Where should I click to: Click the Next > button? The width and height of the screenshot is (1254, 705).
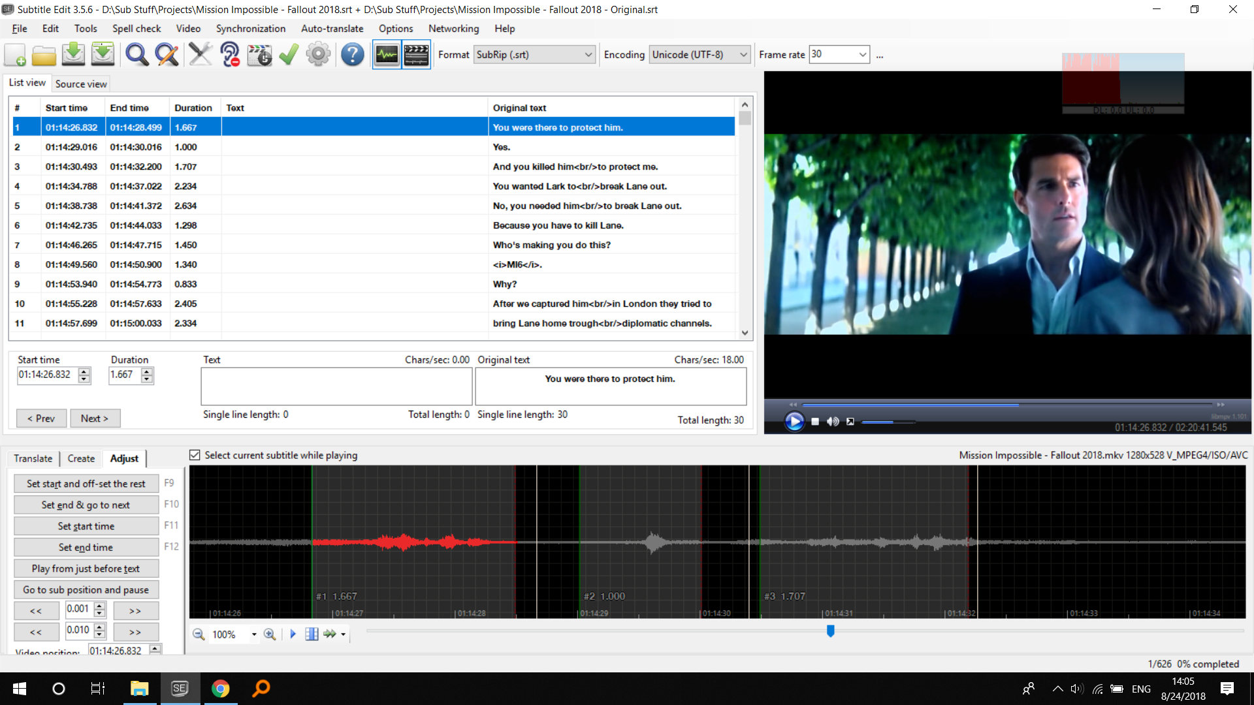95,418
